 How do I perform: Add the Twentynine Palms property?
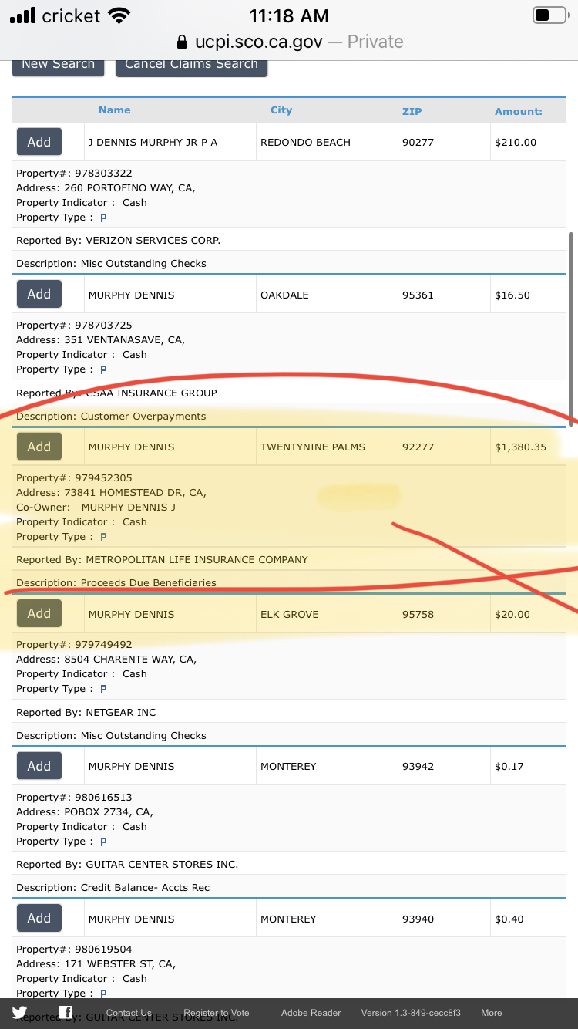click(39, 447)
